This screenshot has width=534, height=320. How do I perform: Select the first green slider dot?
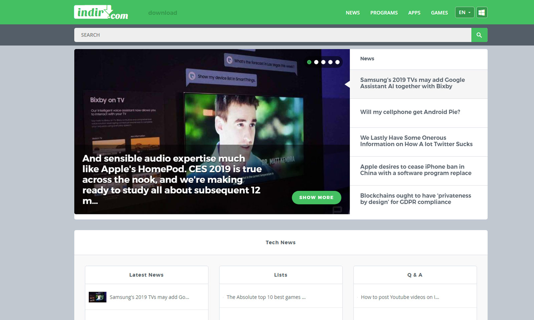click(x=309, y=62)
